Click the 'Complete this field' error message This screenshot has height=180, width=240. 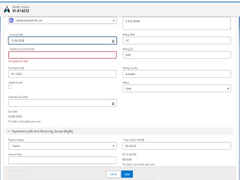click(18, 61)
